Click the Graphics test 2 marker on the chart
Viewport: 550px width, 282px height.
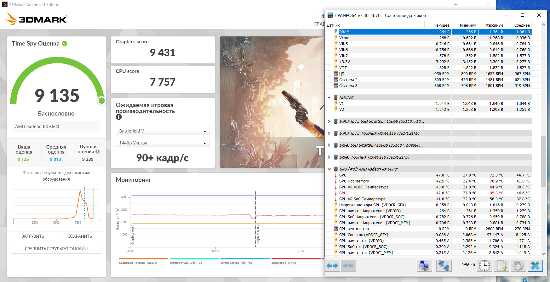tap(258, 234)
